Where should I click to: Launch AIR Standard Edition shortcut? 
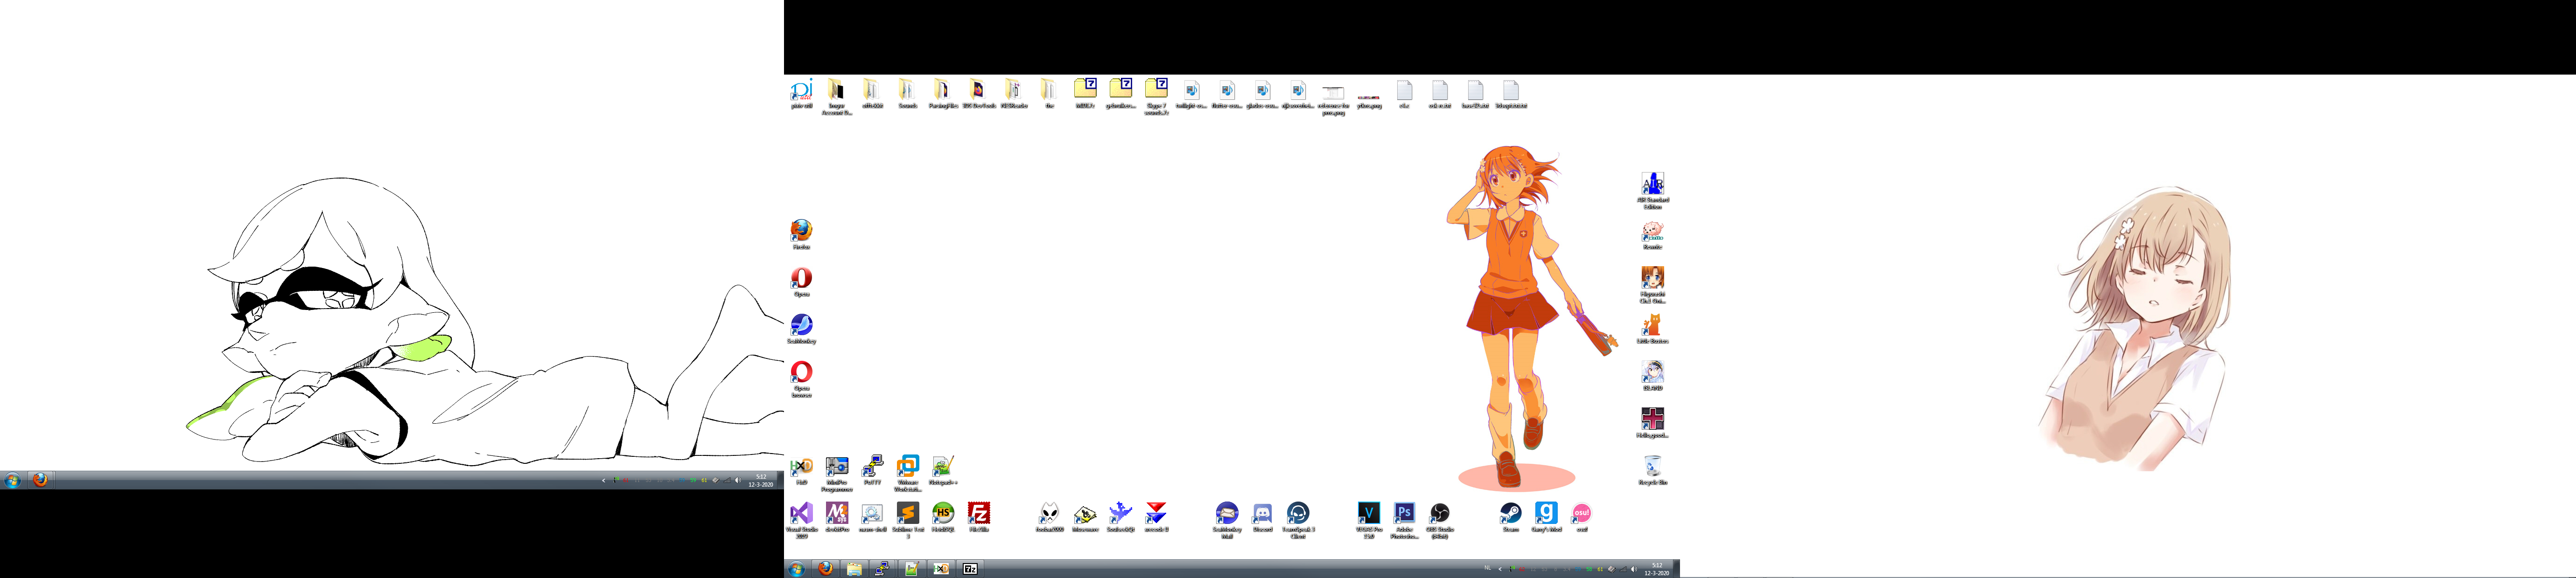(x=1653, y=190)
